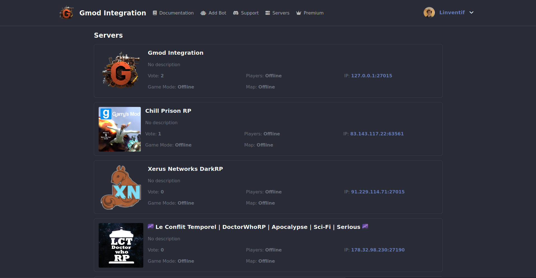The height and width of the screenshot is (278, 536).
Task: Click 'Players: Offline' on Chill Prison RP card
Action: coord(262,134)
